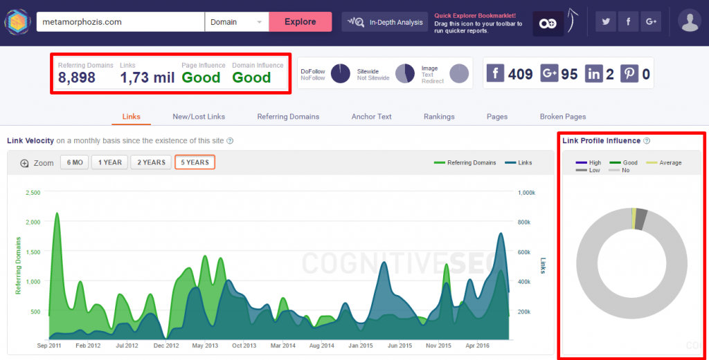Click the Sep 2011 axis label
Screen dimensions: 709x360
coord(49,345)
